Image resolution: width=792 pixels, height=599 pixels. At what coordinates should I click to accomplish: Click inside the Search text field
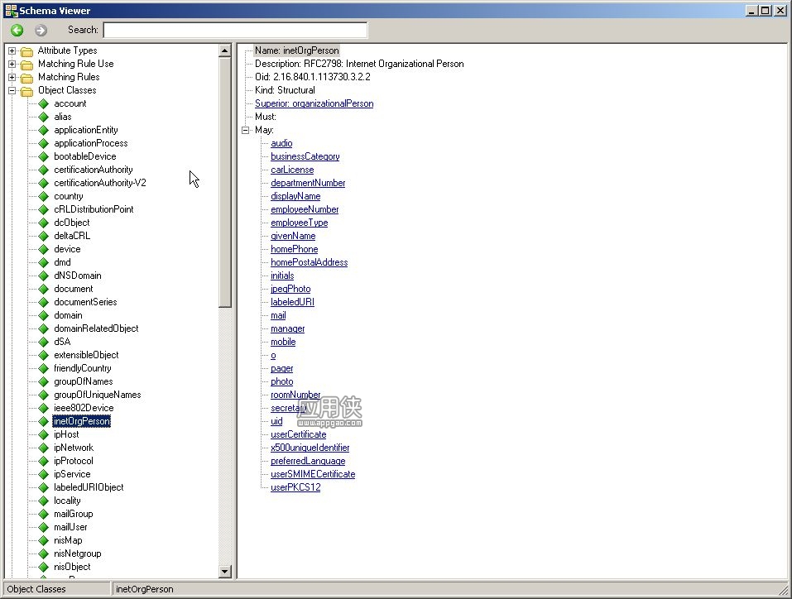235,31
